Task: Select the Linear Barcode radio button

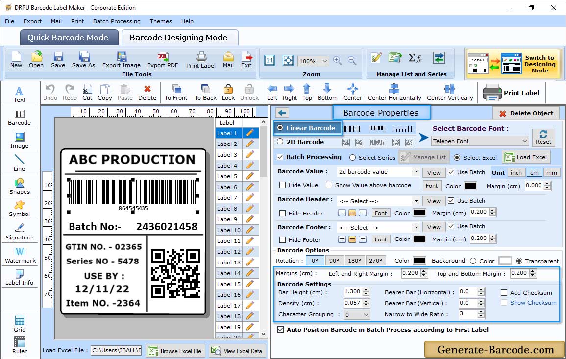Action: (x=280, y=128)
